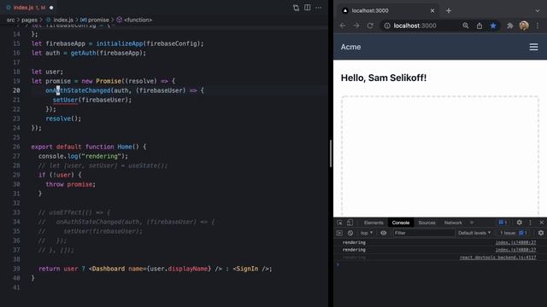This screenshot has height=307, width=547.
Task: Select the <function> breadcrumb
Action: [x=138, y=20]
